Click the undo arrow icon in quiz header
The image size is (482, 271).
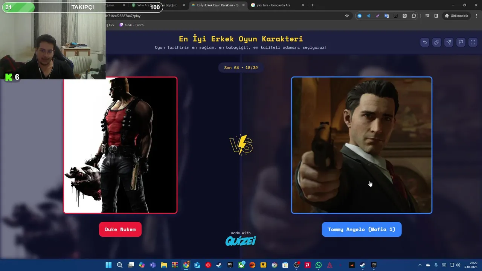pyautogui.click(x=425, y=42)
